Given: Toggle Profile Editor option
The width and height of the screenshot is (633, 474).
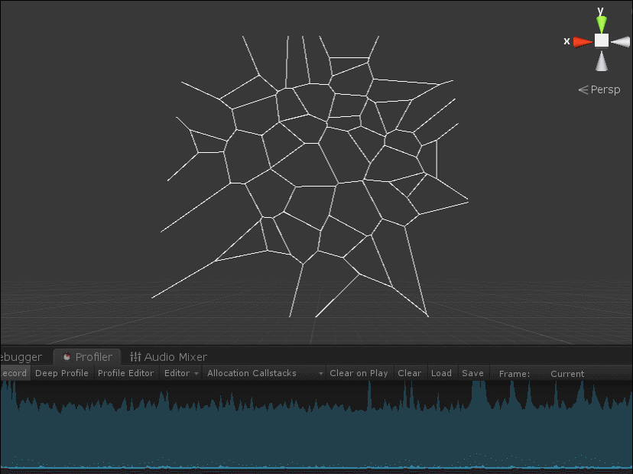Looking at the screenshot, I should coord(125,373).
